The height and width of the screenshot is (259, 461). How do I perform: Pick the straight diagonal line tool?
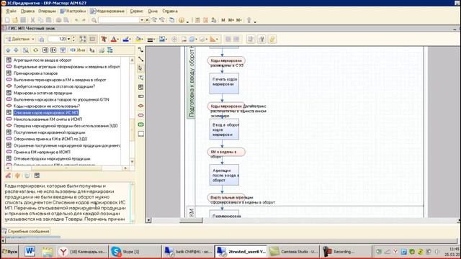[x=141, y=59]
